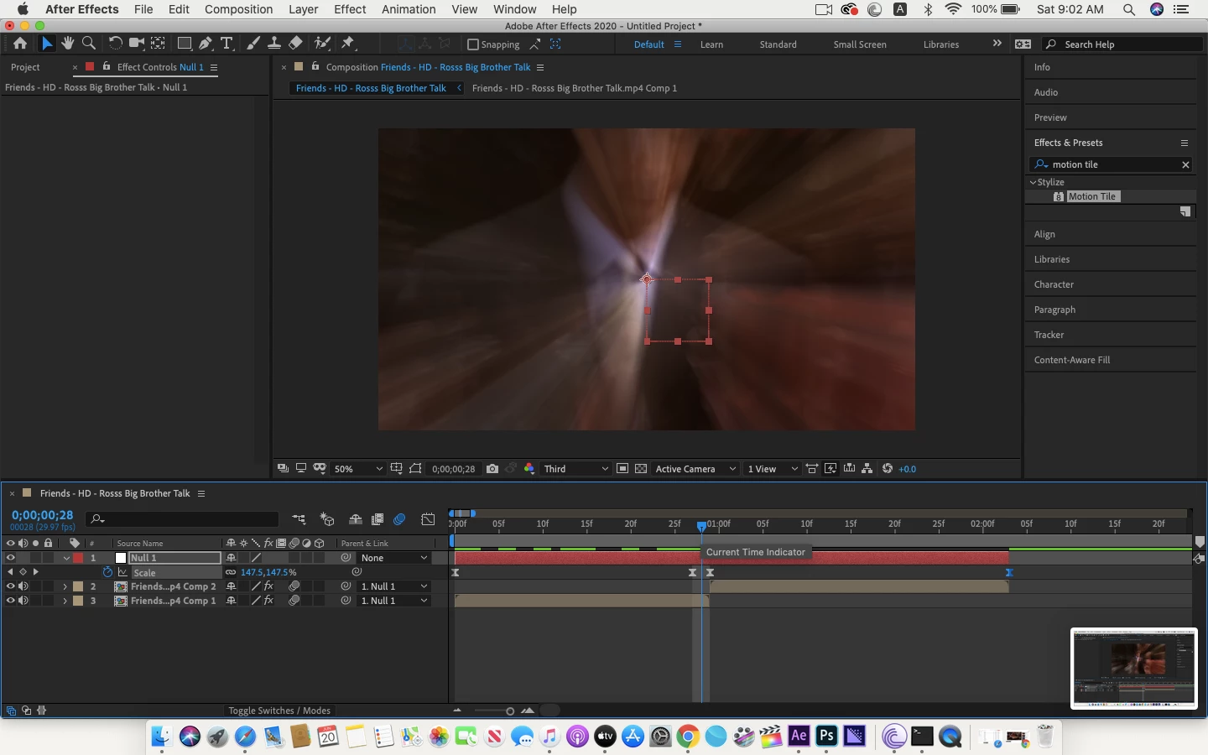Image resolution: width=1208 pixels, height=755 pixels.
Task: Select the Rotation tool
Action: pos(116,44)
